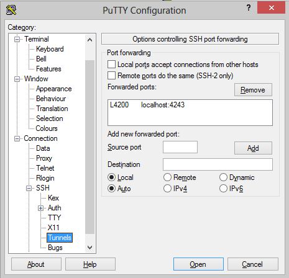This screenshot has height=278, width=289.
Task: Choose the IPv4 radio button
Action: click(x=167, y=189)
